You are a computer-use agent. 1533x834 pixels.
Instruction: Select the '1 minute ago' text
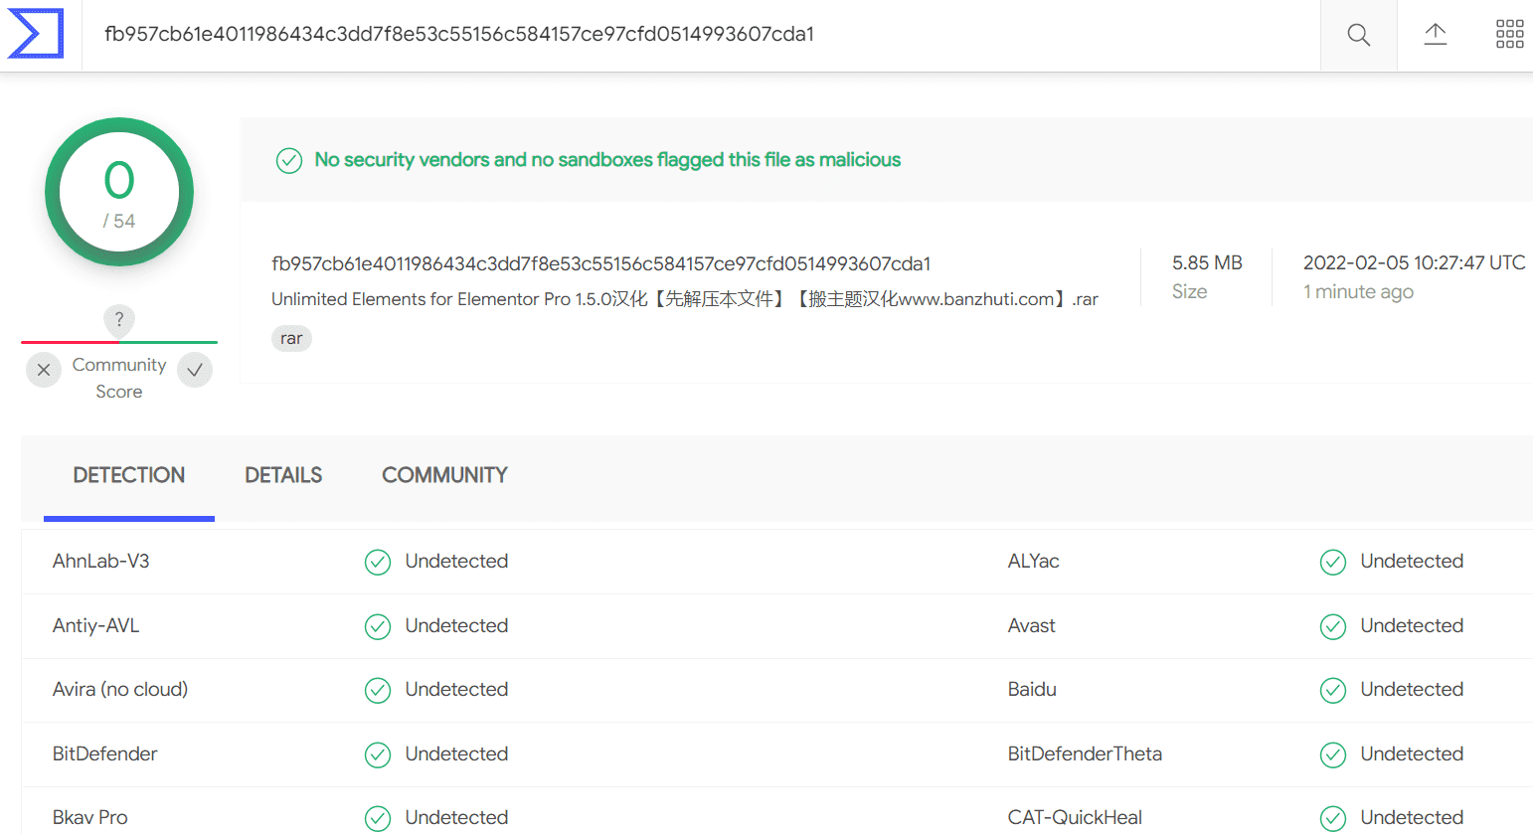pyautogui.click(x=1358, y=292)
